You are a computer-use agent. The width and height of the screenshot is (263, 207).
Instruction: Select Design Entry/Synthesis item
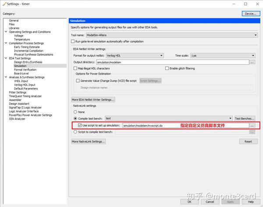tap(28, 62)
